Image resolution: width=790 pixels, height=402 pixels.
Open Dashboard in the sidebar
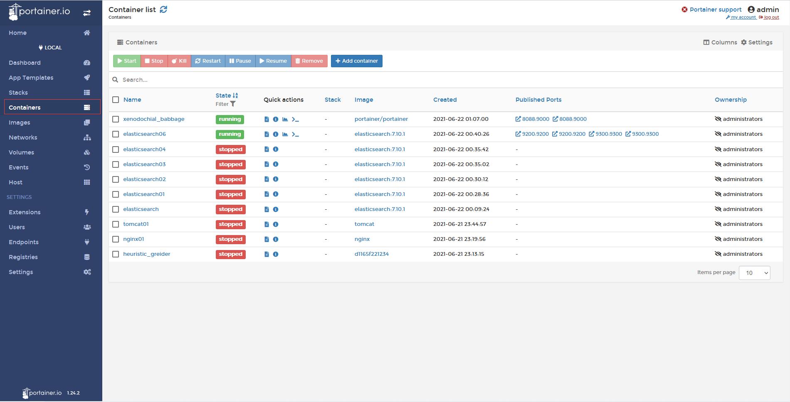(x=51, y=63)
